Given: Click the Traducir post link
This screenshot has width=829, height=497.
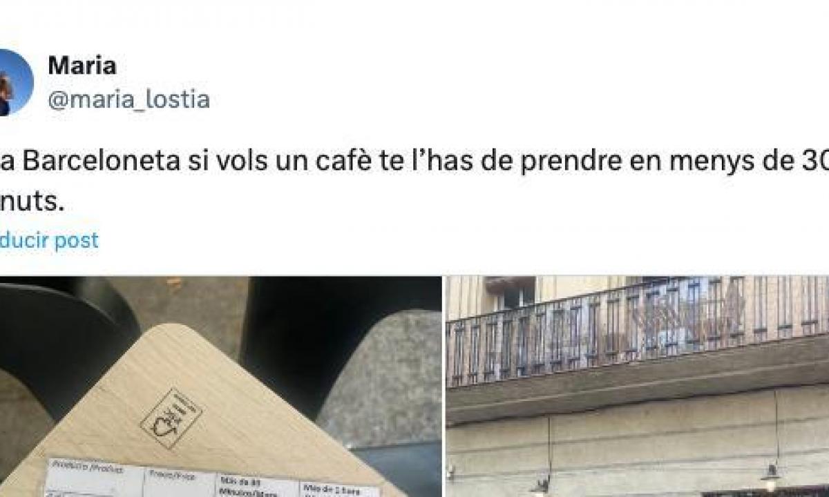Looking at the screenshot, I should click(49, 240).
